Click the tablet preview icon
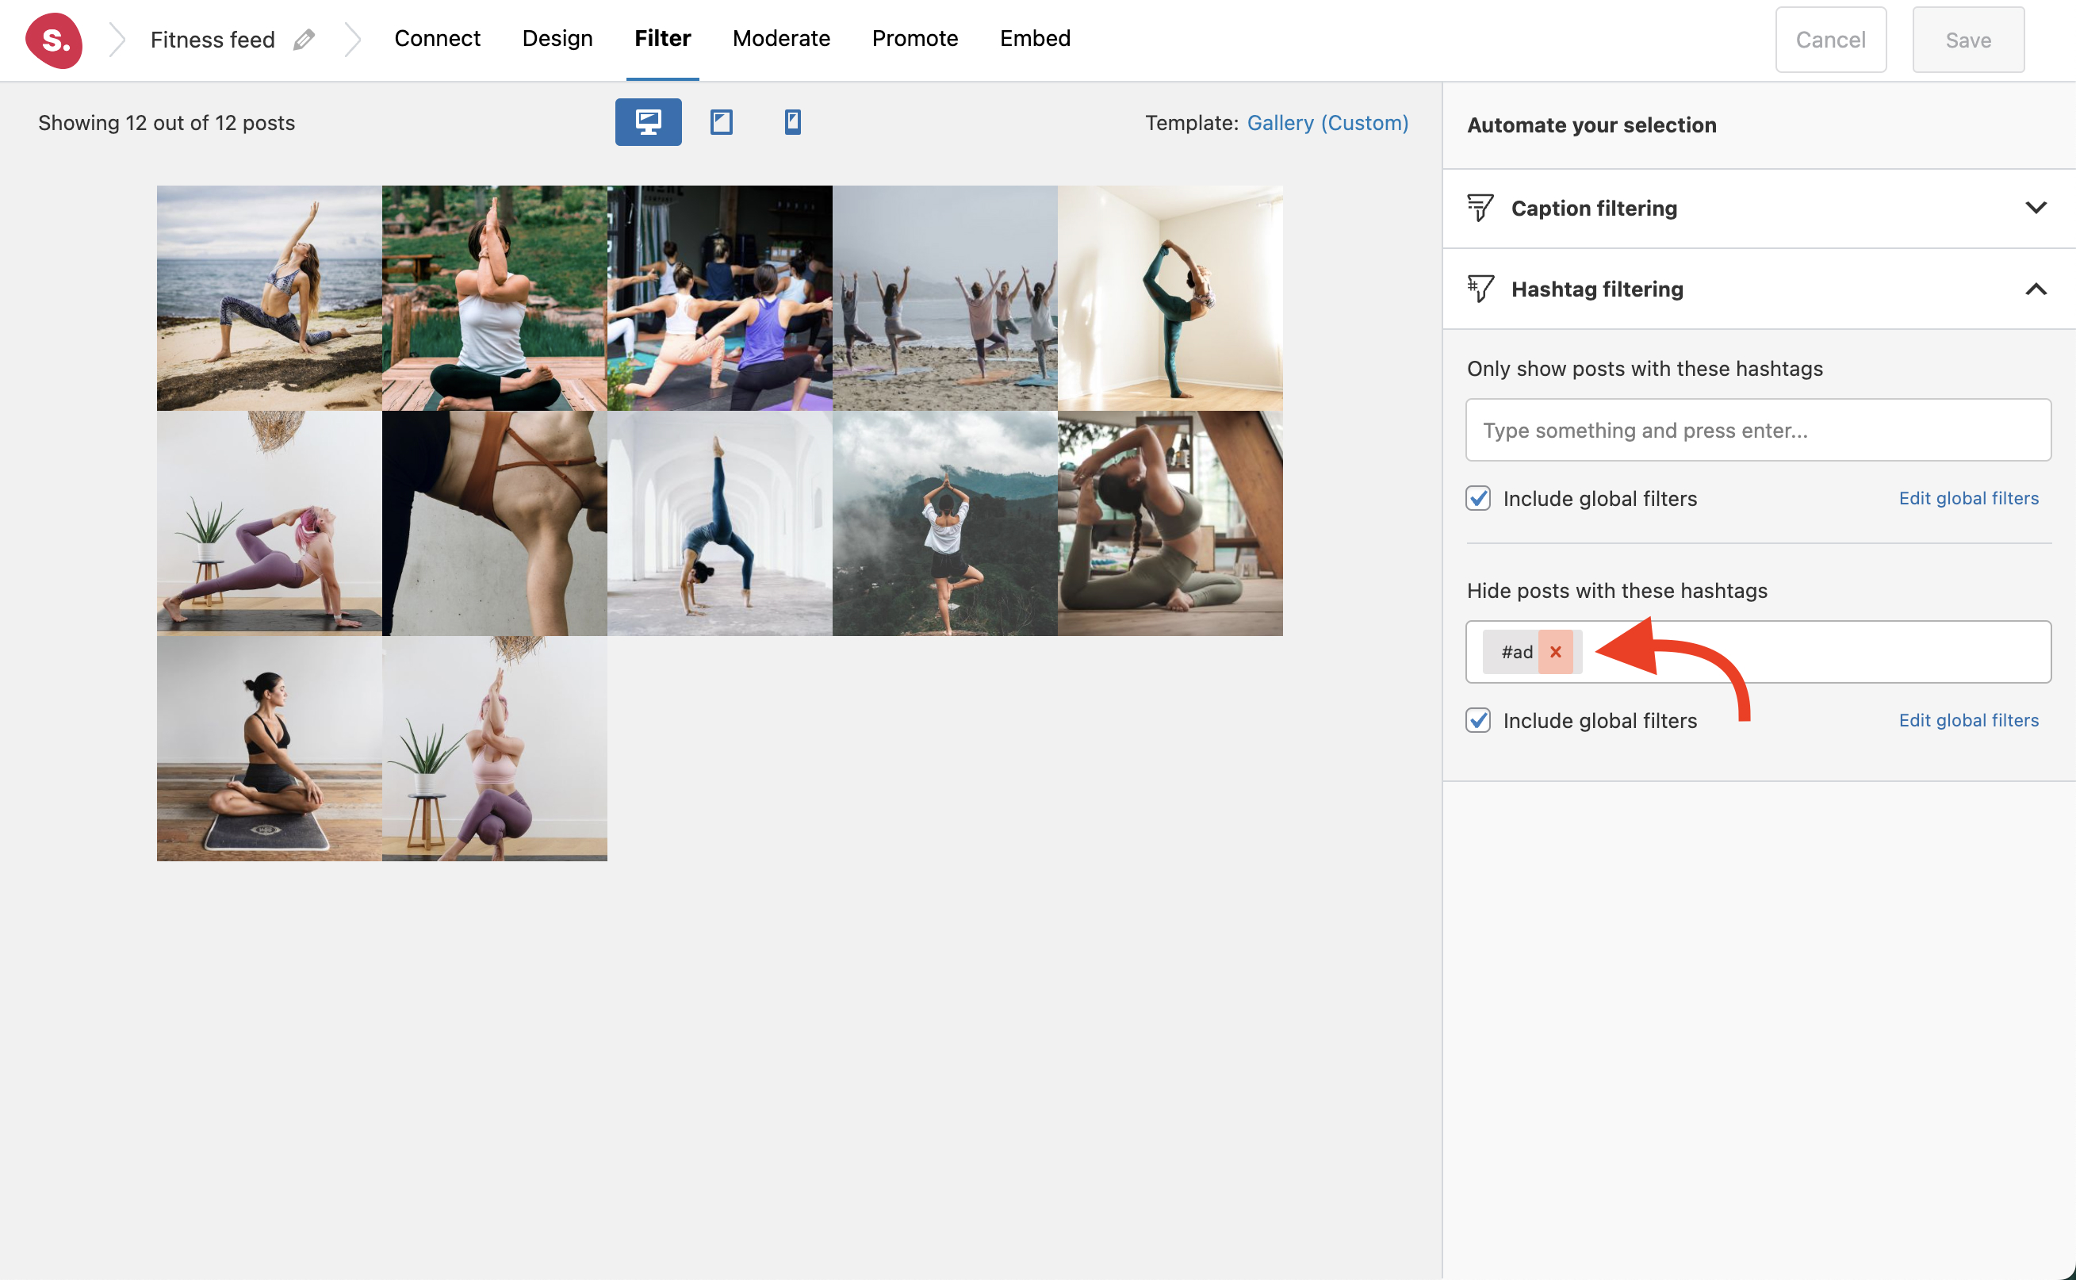The width and height of the screenshot is (2076, 1280). coord(722,123)
